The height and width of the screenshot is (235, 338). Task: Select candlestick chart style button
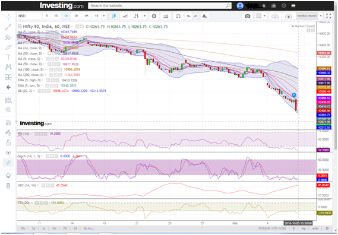pyautogui.click(x=114, y=16)
